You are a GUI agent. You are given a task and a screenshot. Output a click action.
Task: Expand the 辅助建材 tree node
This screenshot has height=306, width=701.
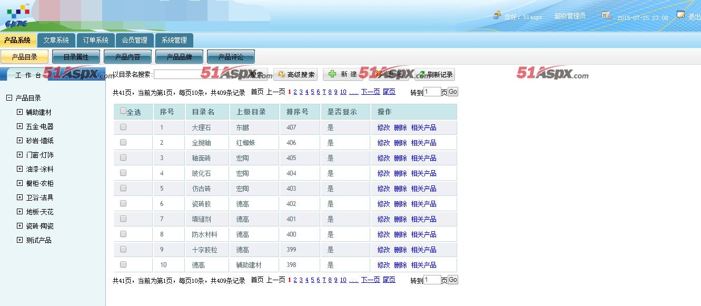click(20, 112)
